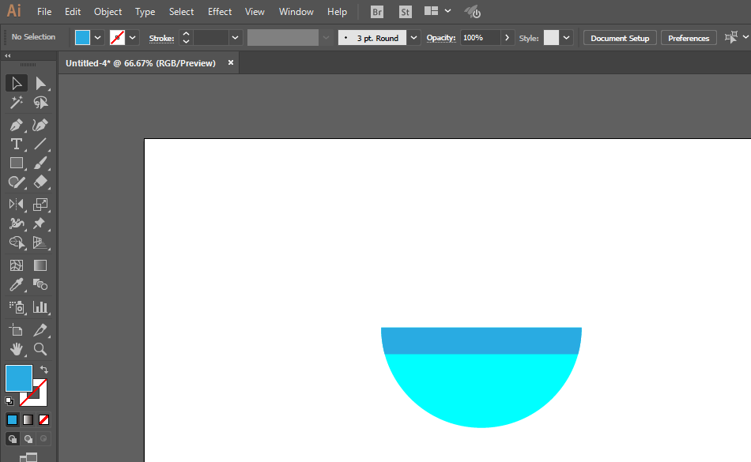
Task: Select the Puppet Warp pin tool
Action: (40, 223)
